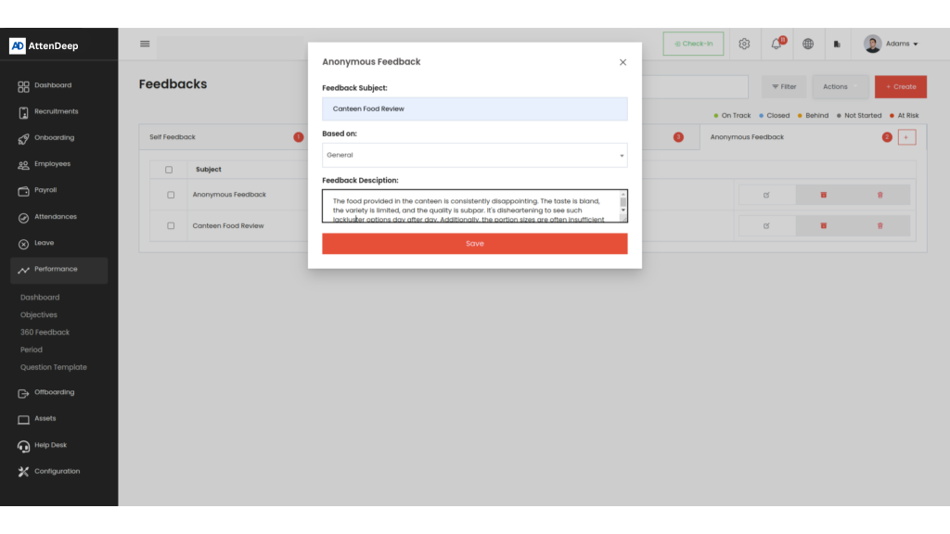The image size is (950, 534).
Task: Check the Canteen Food Review row checkbox
Action: tap(171, 225)
